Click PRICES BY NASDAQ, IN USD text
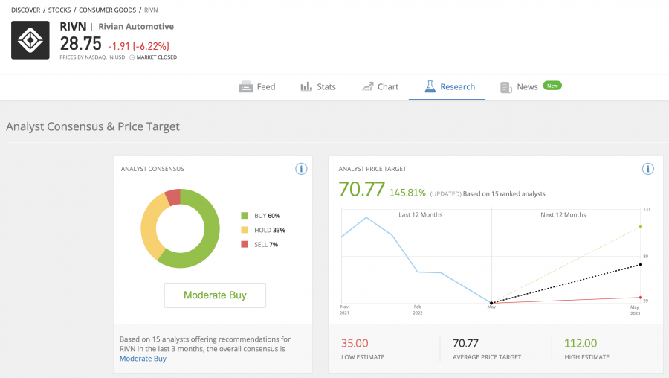Viewport: 669px width, 378px height. coord(92,57)
